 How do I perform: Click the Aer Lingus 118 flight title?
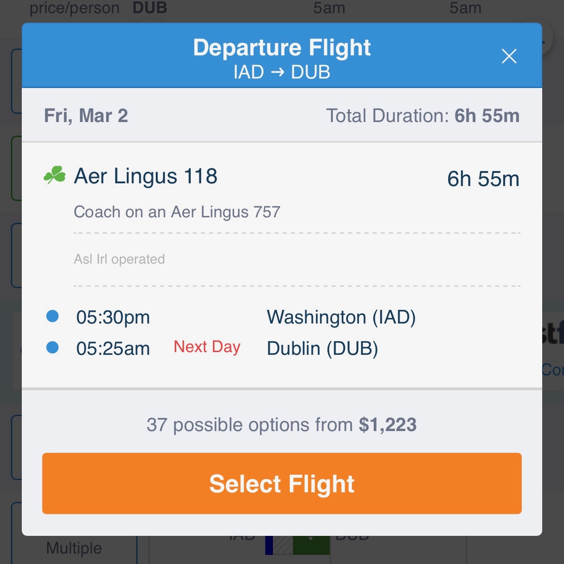pos(145,176)
